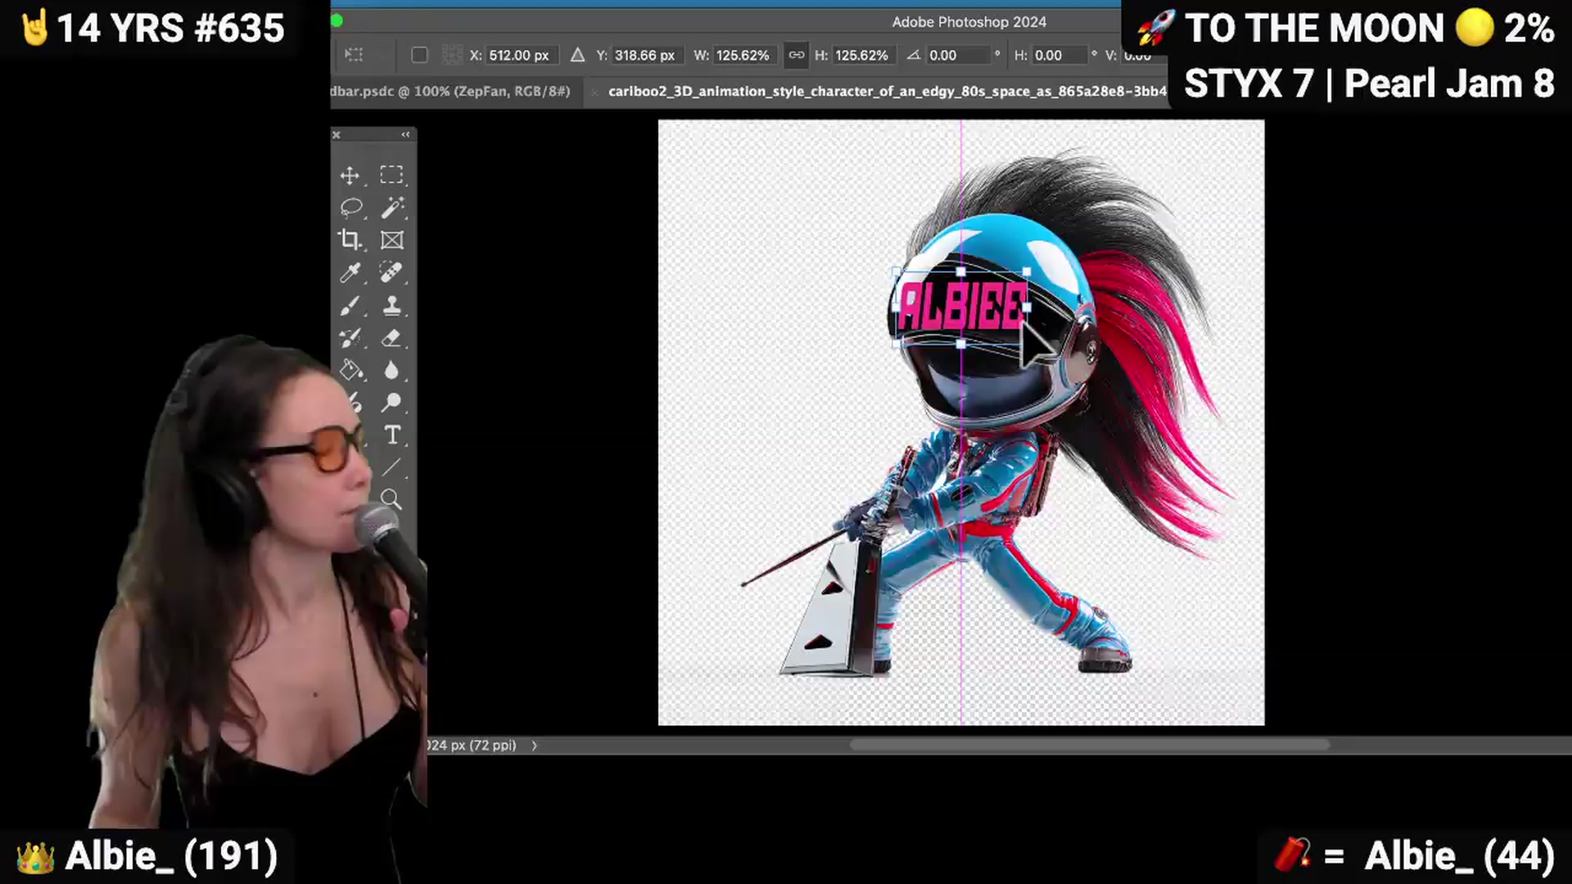Toggle relative positioning triangle icon
This screenshot has height=884, width=1572.
click(577, 55)
